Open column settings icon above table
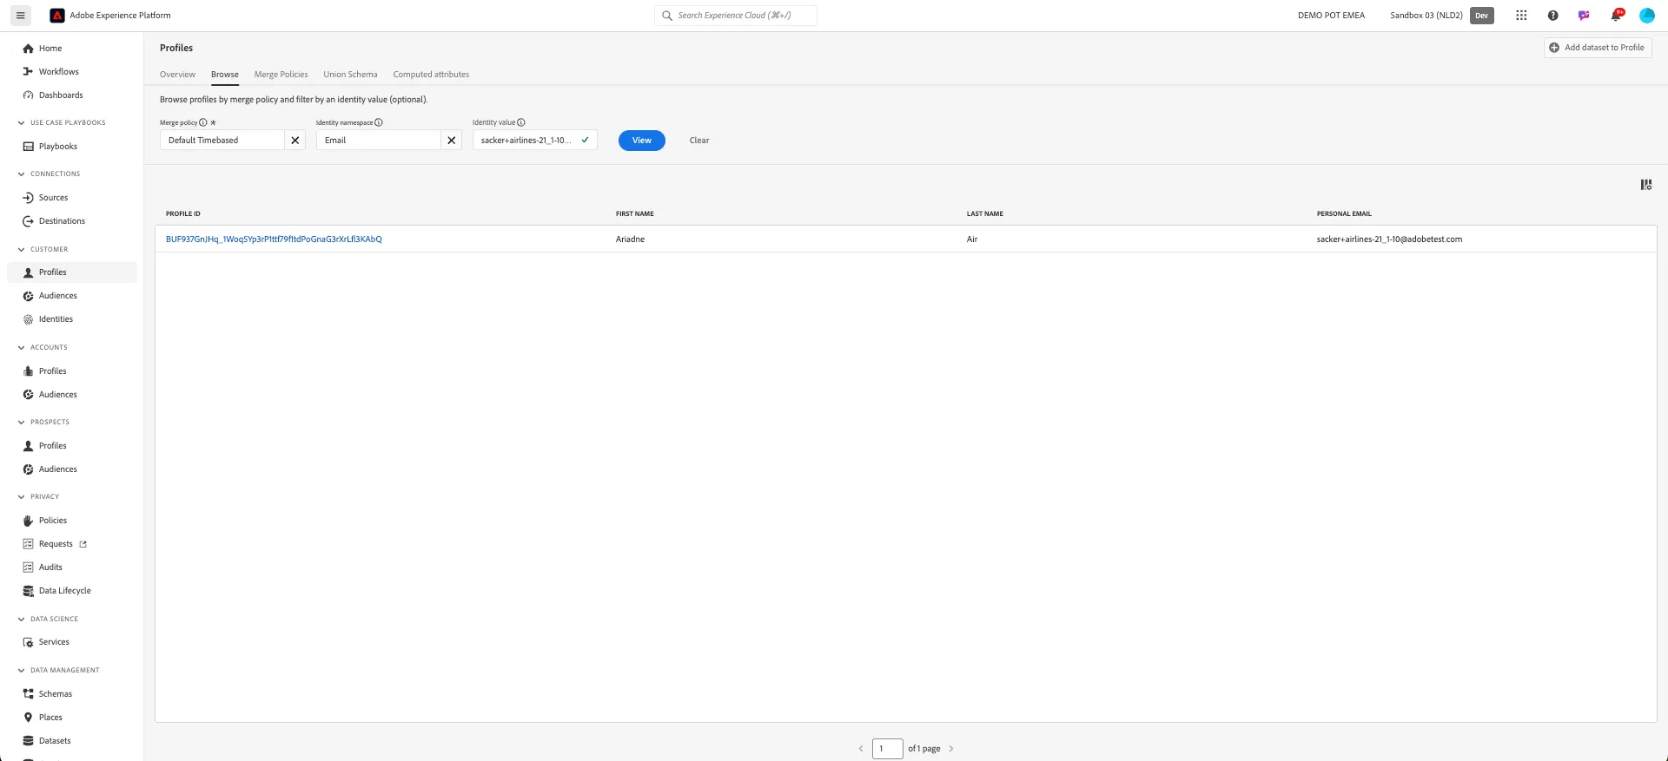Image resolution: width=1668 pixels, height=761 pixels. click(1645, 185)
